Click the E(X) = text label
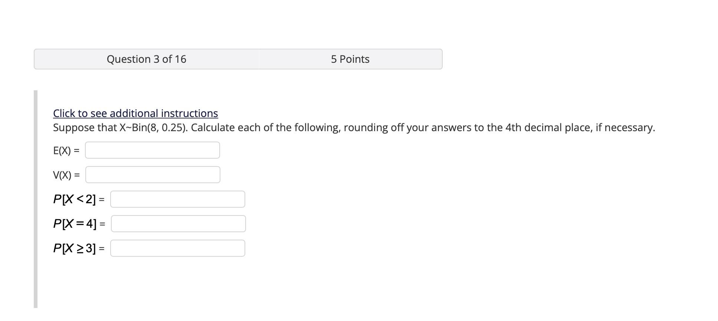Screen dimensions: 718x321 click(67, 150)
